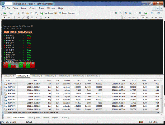This screenshot has height=125, width=165.
Task: Sort history by Profit column header
Action: (x=156, y=80)
